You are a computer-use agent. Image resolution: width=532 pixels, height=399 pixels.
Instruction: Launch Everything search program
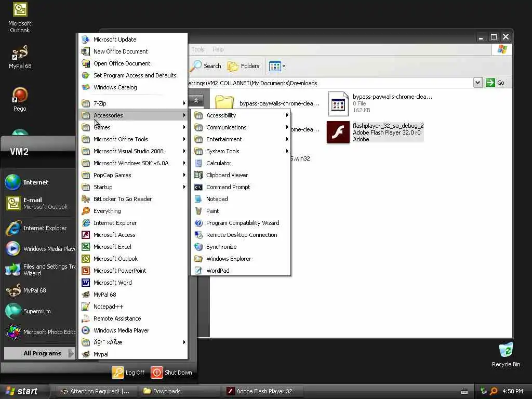click(x=133, y=211)
